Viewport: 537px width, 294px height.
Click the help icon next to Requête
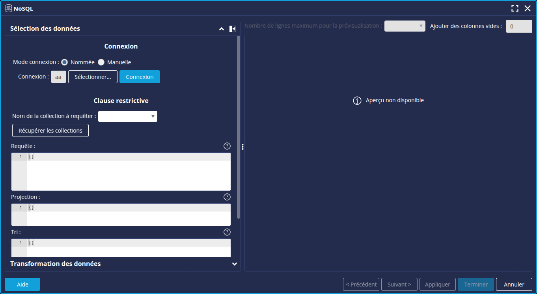227,146
